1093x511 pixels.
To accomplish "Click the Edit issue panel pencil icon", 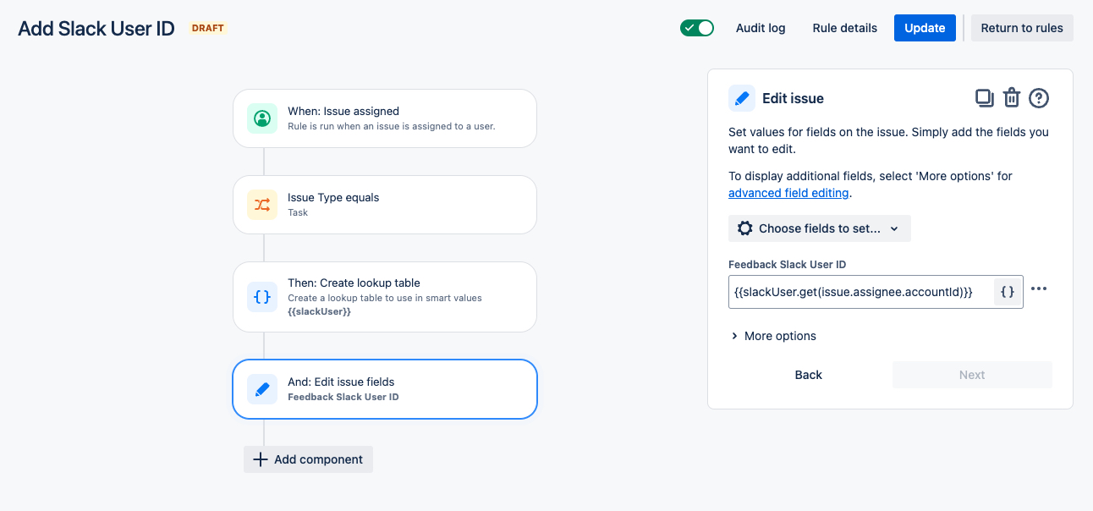I will [x=742, y=98].
